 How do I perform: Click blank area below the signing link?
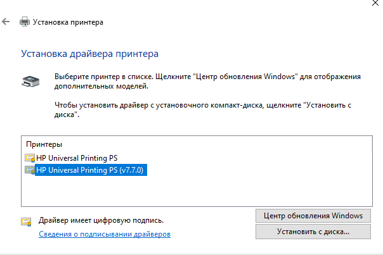coord(127,248)
